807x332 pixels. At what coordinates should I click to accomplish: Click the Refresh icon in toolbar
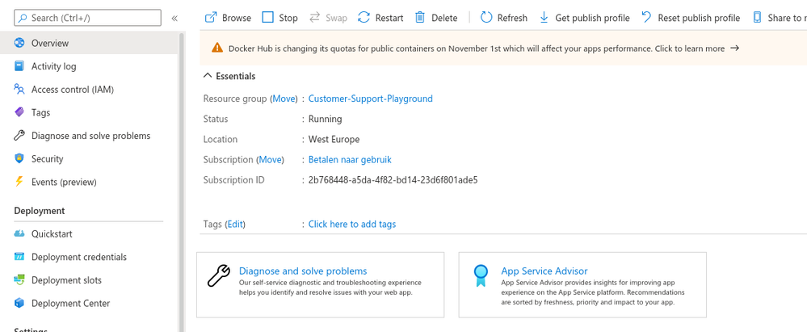pyautogui.click(x=486, y=17)
